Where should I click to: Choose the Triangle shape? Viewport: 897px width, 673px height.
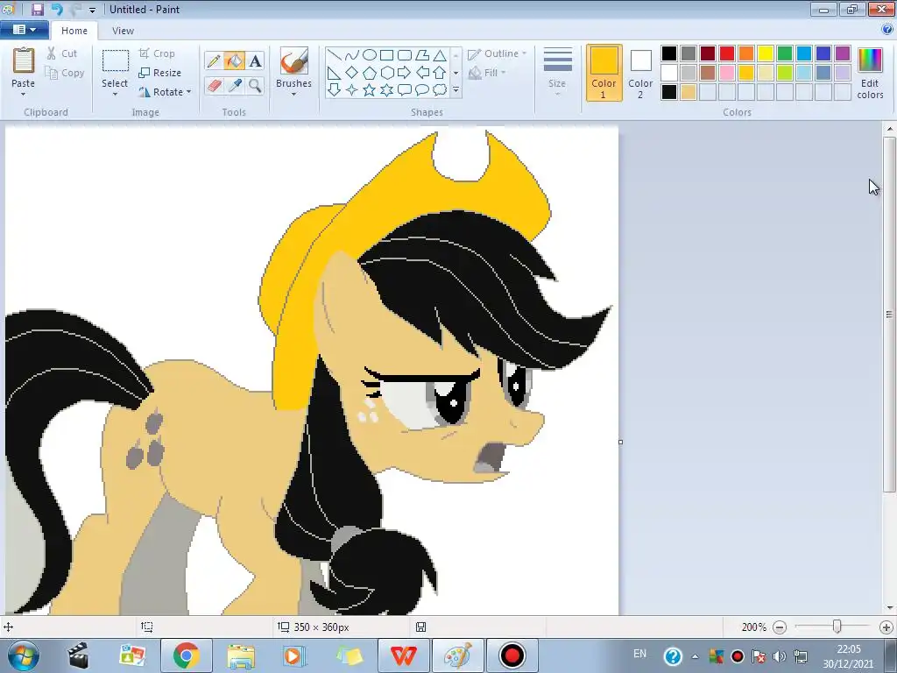coord(440,55)
